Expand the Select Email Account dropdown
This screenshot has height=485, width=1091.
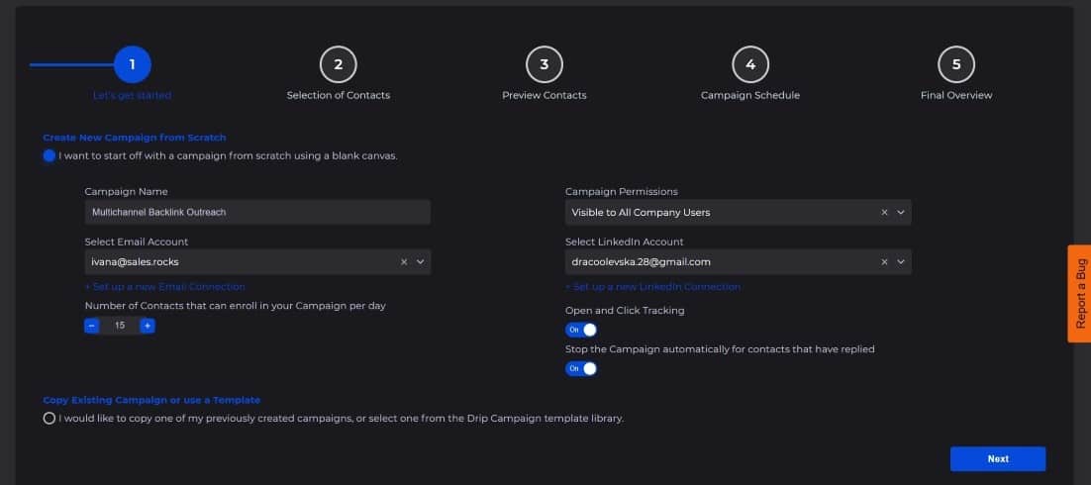[x=420, y=262]
